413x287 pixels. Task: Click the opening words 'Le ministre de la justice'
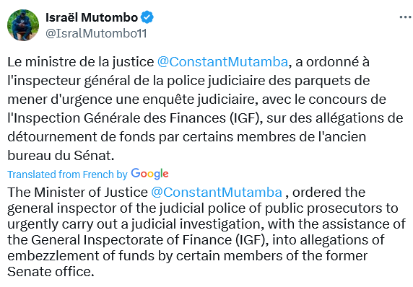point(81,62)
